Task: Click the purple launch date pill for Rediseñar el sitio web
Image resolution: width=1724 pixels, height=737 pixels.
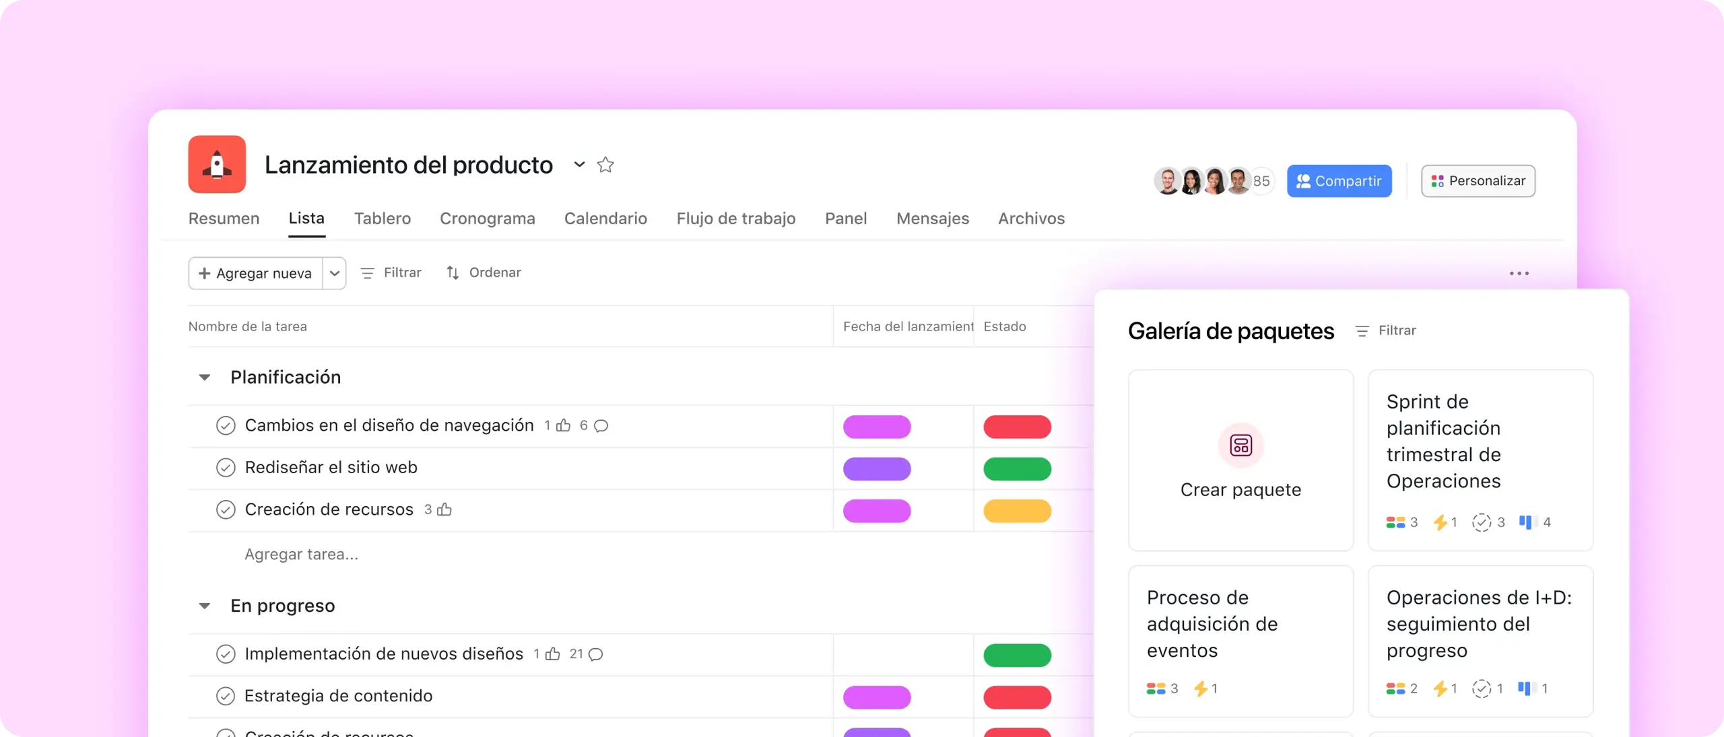Action: point(877,468)
